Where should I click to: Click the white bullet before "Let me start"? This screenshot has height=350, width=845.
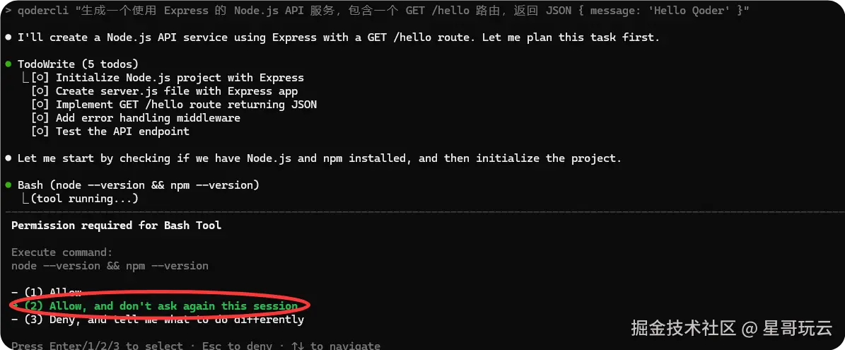click(8, 158)
